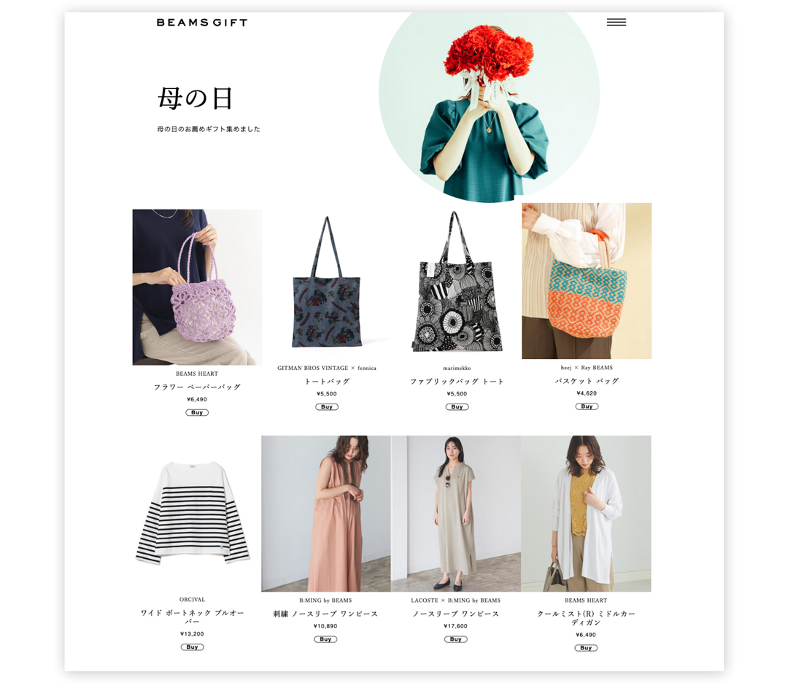The height and width of the screenshot is (699, 788).
Task: Buy the GITMAN BROS VINTAGE tote bag
Action: click(x=327, y=407)
